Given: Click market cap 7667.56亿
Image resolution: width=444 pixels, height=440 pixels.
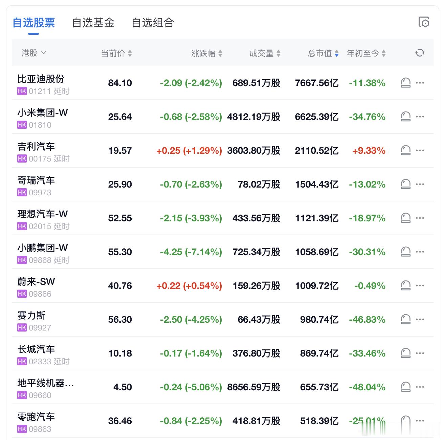Looking at the screenshot, I should (x=317, y=83).
